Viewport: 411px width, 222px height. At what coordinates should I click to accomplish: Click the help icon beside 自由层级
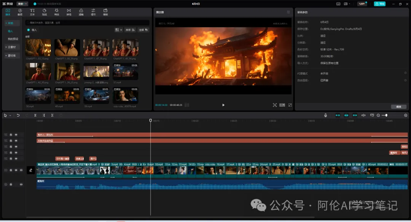click(405, 80)
